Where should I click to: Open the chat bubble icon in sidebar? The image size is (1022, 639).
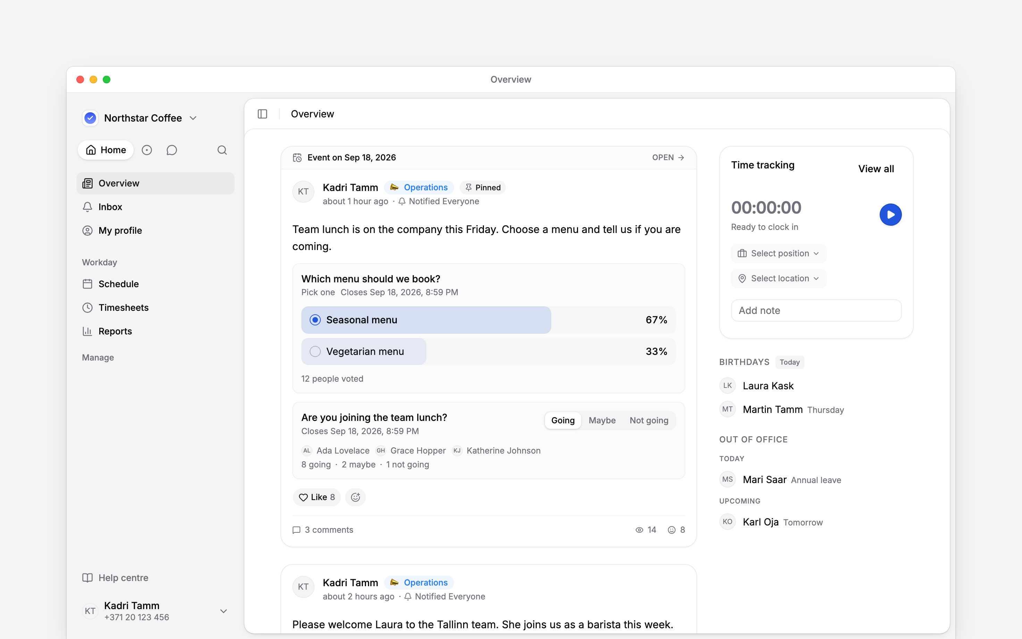(171, 150)
